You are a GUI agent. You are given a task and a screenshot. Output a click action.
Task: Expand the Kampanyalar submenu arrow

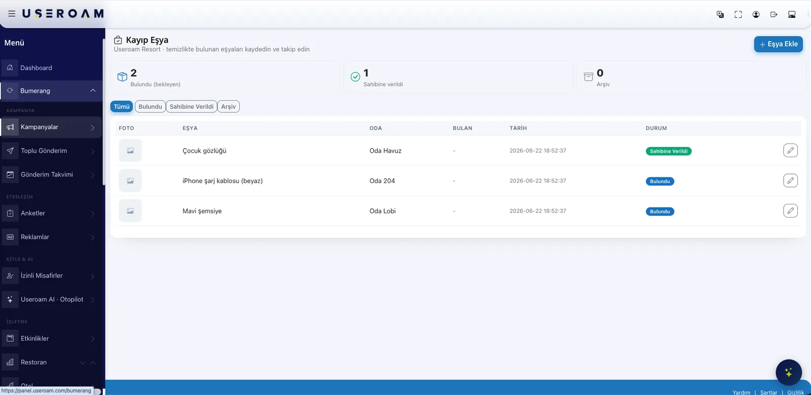click(93, 128)
